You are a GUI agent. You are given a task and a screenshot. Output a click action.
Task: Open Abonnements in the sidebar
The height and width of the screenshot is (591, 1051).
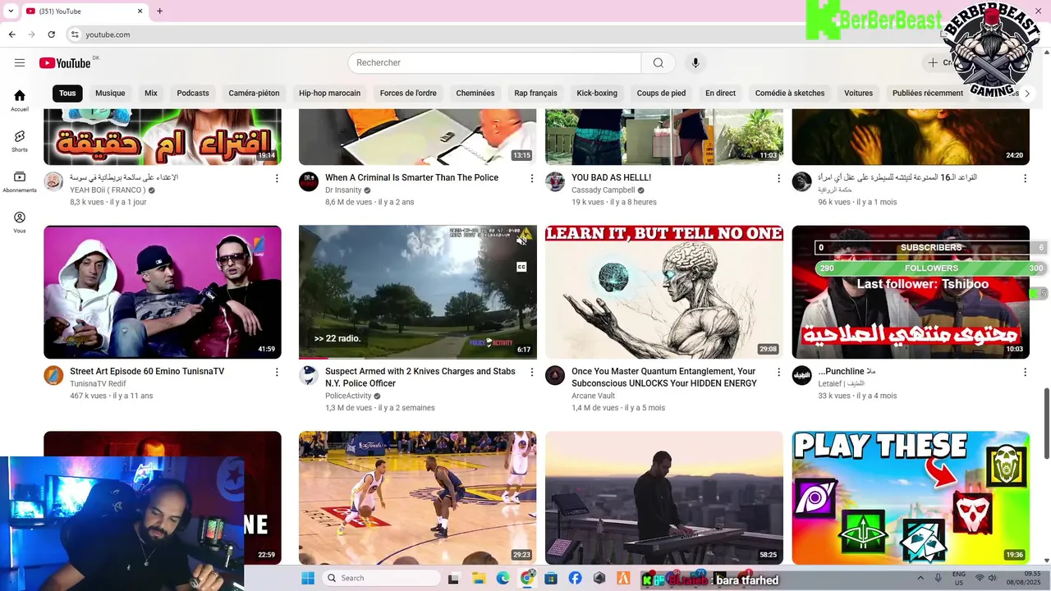coord(20,181)
